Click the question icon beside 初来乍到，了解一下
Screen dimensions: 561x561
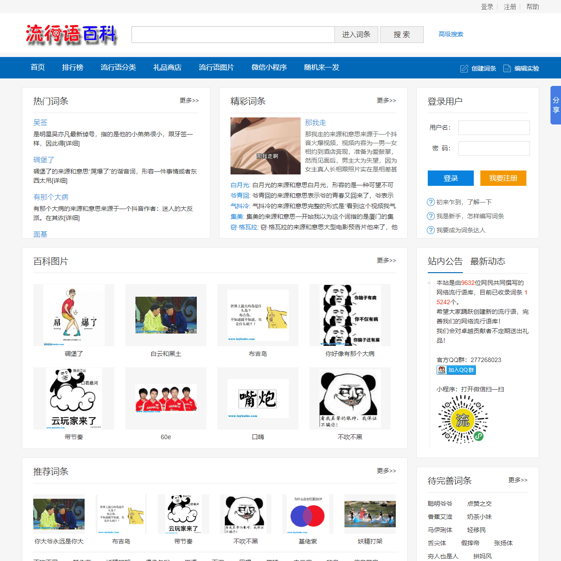click(x=430, y=202)
